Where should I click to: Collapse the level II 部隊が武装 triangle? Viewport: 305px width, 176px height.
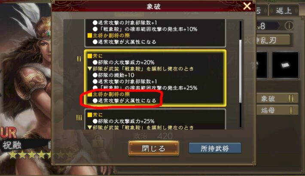(x=90, y=69)
